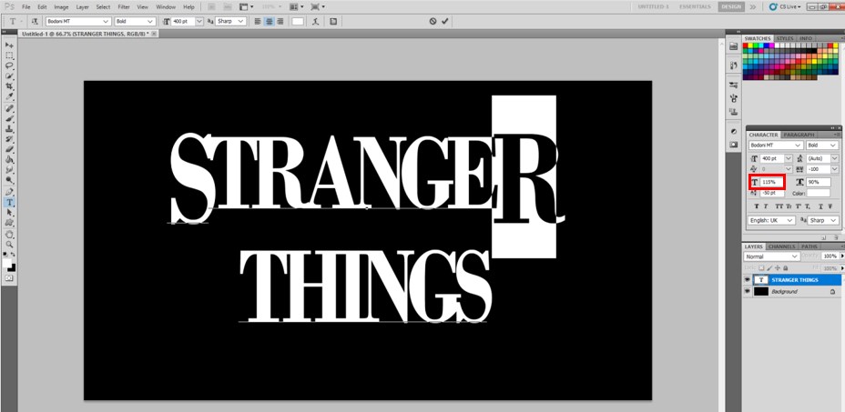Switch to the Channels tab
This screenshot has height=412, width=845.
coord(781,246)
